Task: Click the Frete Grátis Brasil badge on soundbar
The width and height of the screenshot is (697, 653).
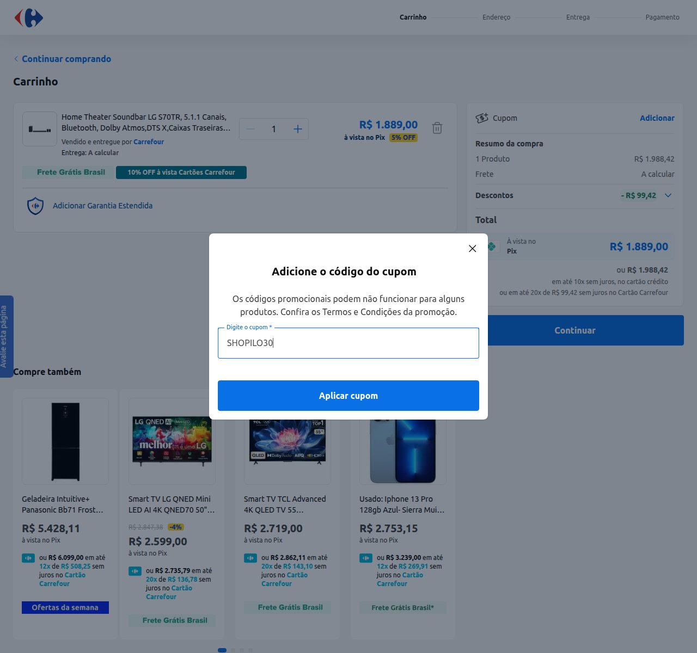Action: pyautogui.click(x=69, y=173)
